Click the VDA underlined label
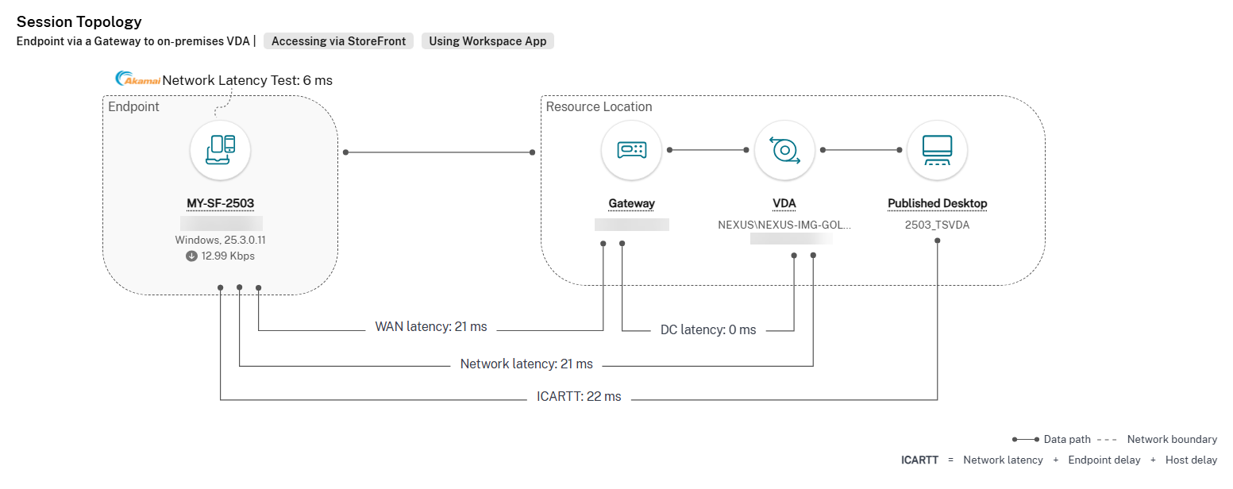Viewport: 1233px width, 489px height. (x=784, y=203)
